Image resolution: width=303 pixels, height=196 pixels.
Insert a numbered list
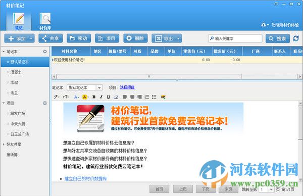point(147,96)
